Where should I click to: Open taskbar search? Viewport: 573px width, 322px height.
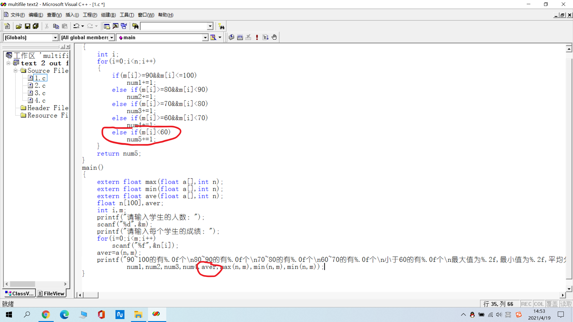pyautogui.click(x=27, y=315)
